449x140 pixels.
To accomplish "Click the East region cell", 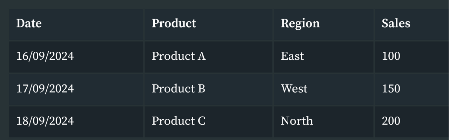I will point(323,57).
